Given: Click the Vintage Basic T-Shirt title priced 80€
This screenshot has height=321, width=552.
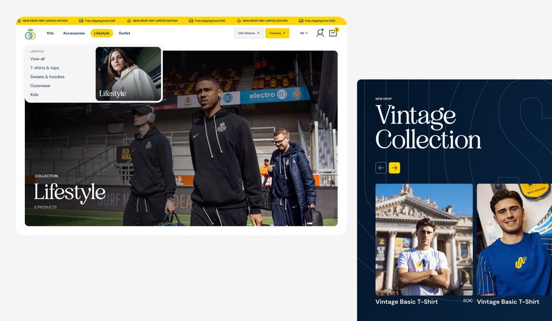Looking at the screenshot, I should [406, 302].
